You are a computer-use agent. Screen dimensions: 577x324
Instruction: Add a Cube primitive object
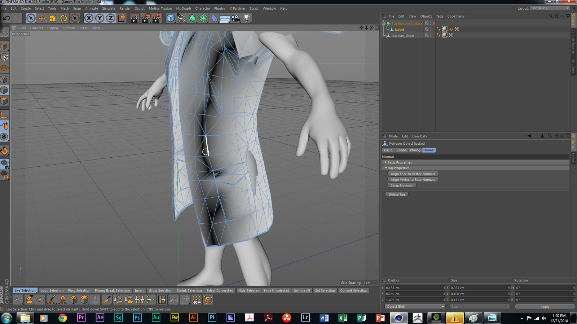(x=171, y=18)
